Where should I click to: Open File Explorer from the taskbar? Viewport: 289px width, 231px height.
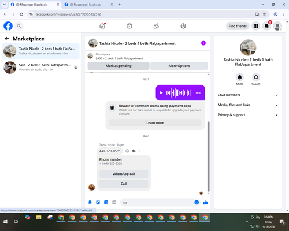[x=39, y=218]
